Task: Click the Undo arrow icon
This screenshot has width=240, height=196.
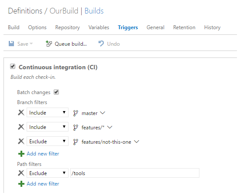Action: click(x=101, y=44)
